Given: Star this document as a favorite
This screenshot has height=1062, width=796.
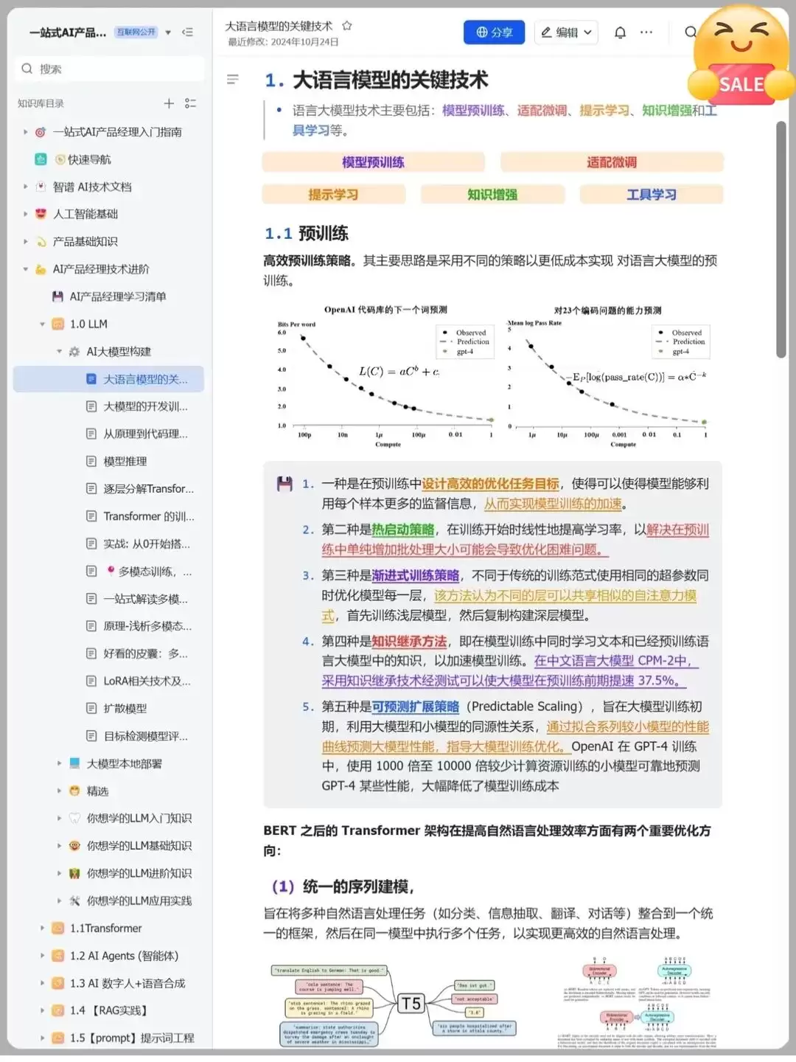Looking at the screenshot, I should [x=347, y=26].
